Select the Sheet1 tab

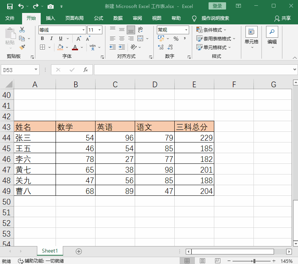click(50, 251)
